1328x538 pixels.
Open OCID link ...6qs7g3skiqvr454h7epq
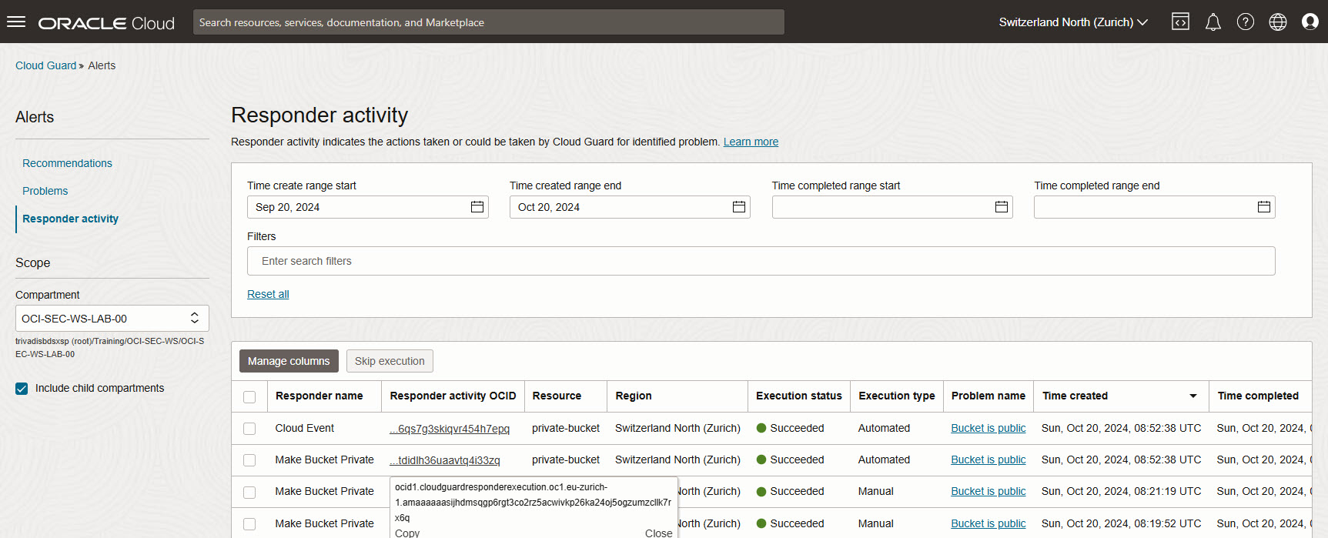[x=450, y=429]
